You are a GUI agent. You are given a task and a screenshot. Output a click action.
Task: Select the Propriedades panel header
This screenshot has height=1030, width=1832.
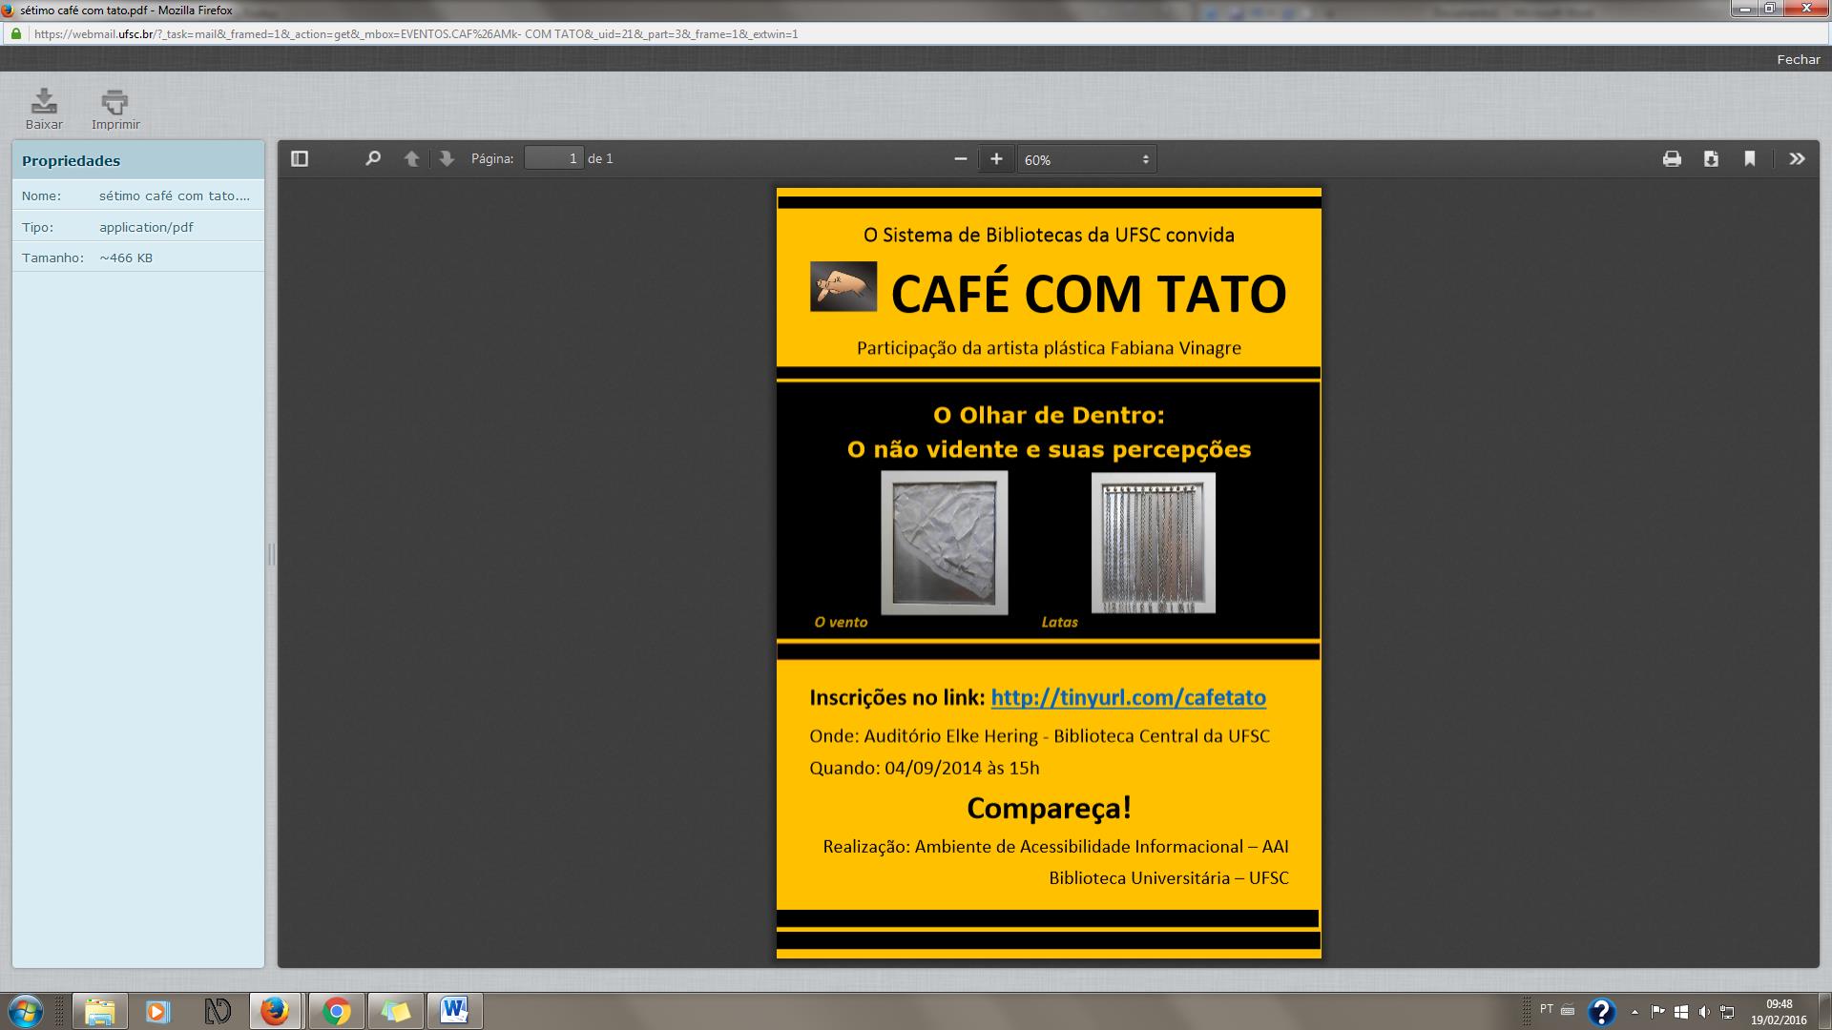click(138, 160)
